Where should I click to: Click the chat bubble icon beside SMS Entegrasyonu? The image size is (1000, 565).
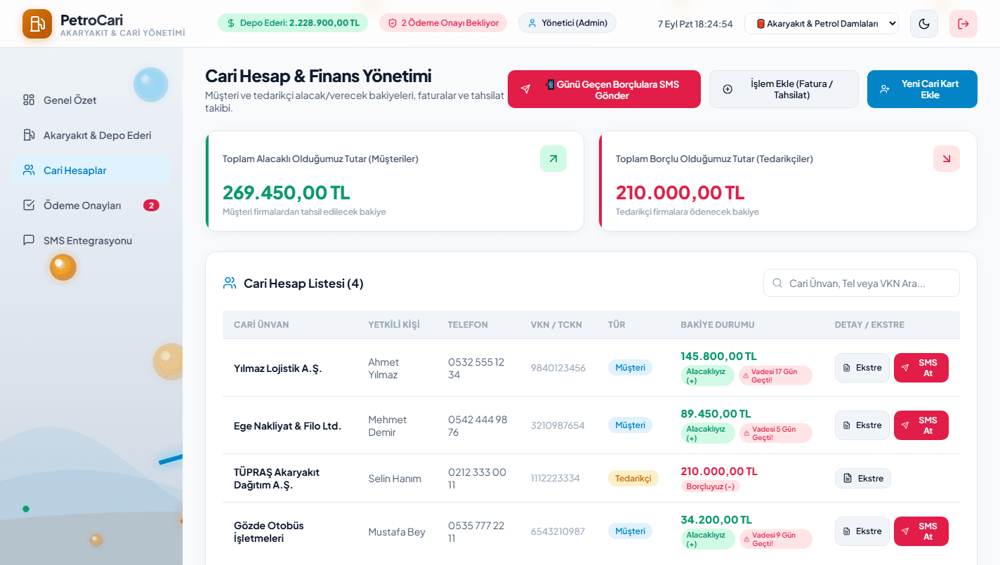[x=29, y=240]
